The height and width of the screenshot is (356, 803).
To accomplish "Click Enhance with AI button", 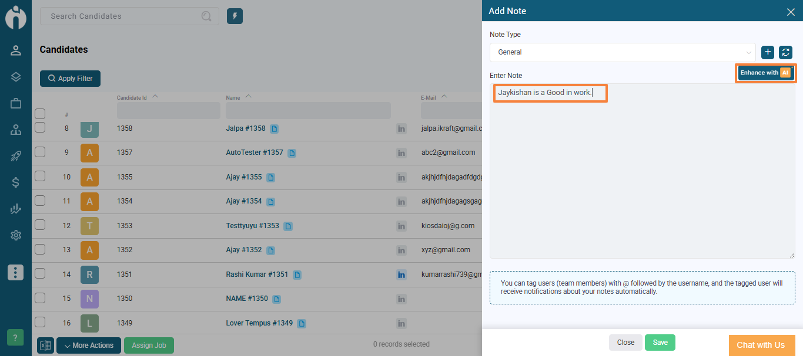I will click(766, 73).
